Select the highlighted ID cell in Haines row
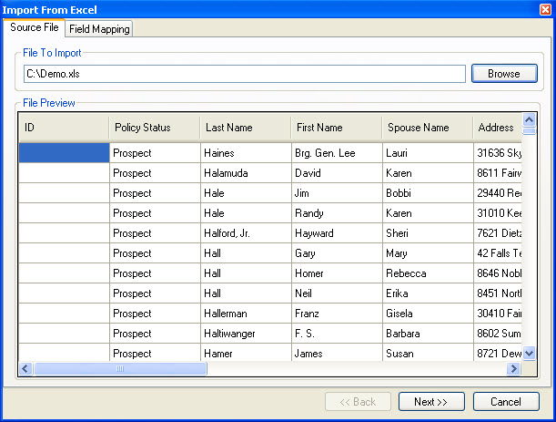 (x=65, y=153)
